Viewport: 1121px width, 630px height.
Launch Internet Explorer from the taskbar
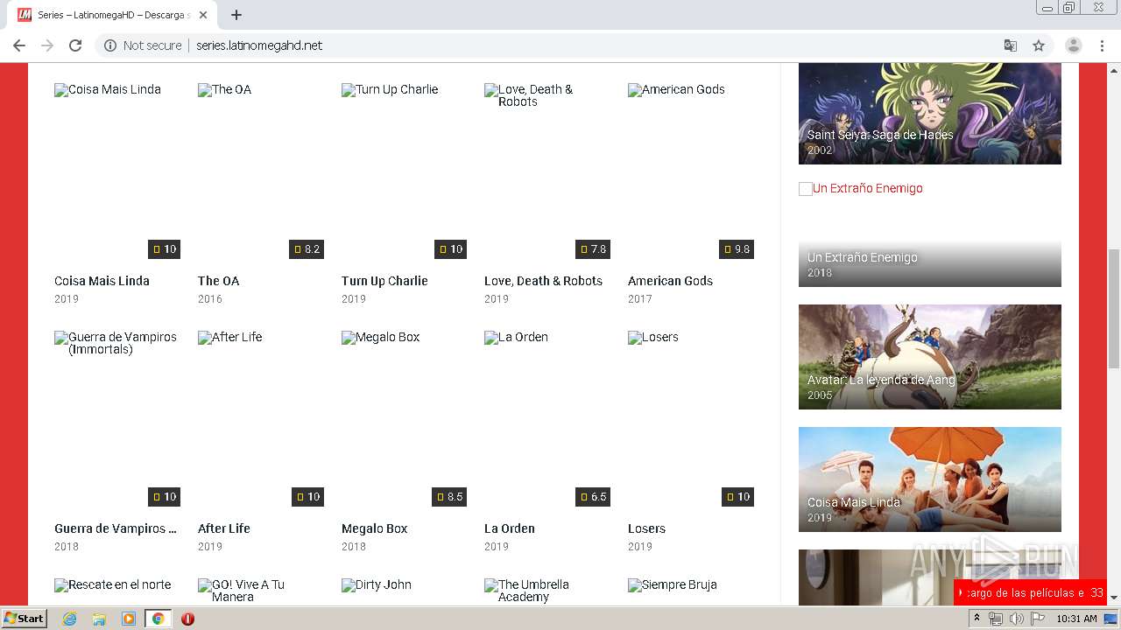[x=70, y=619]
